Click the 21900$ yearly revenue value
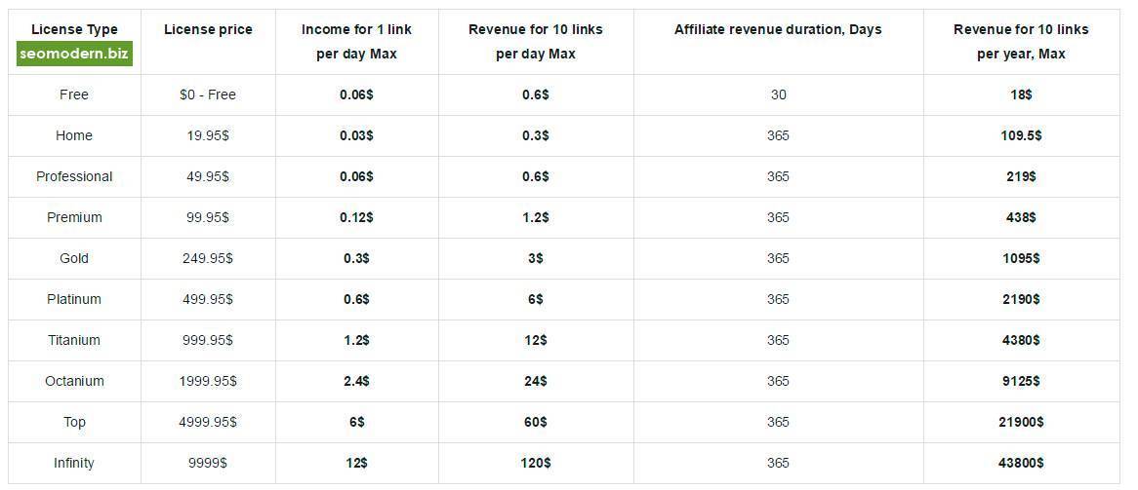This screenshot has width=1138, height=490. [x=1020, y=422]
